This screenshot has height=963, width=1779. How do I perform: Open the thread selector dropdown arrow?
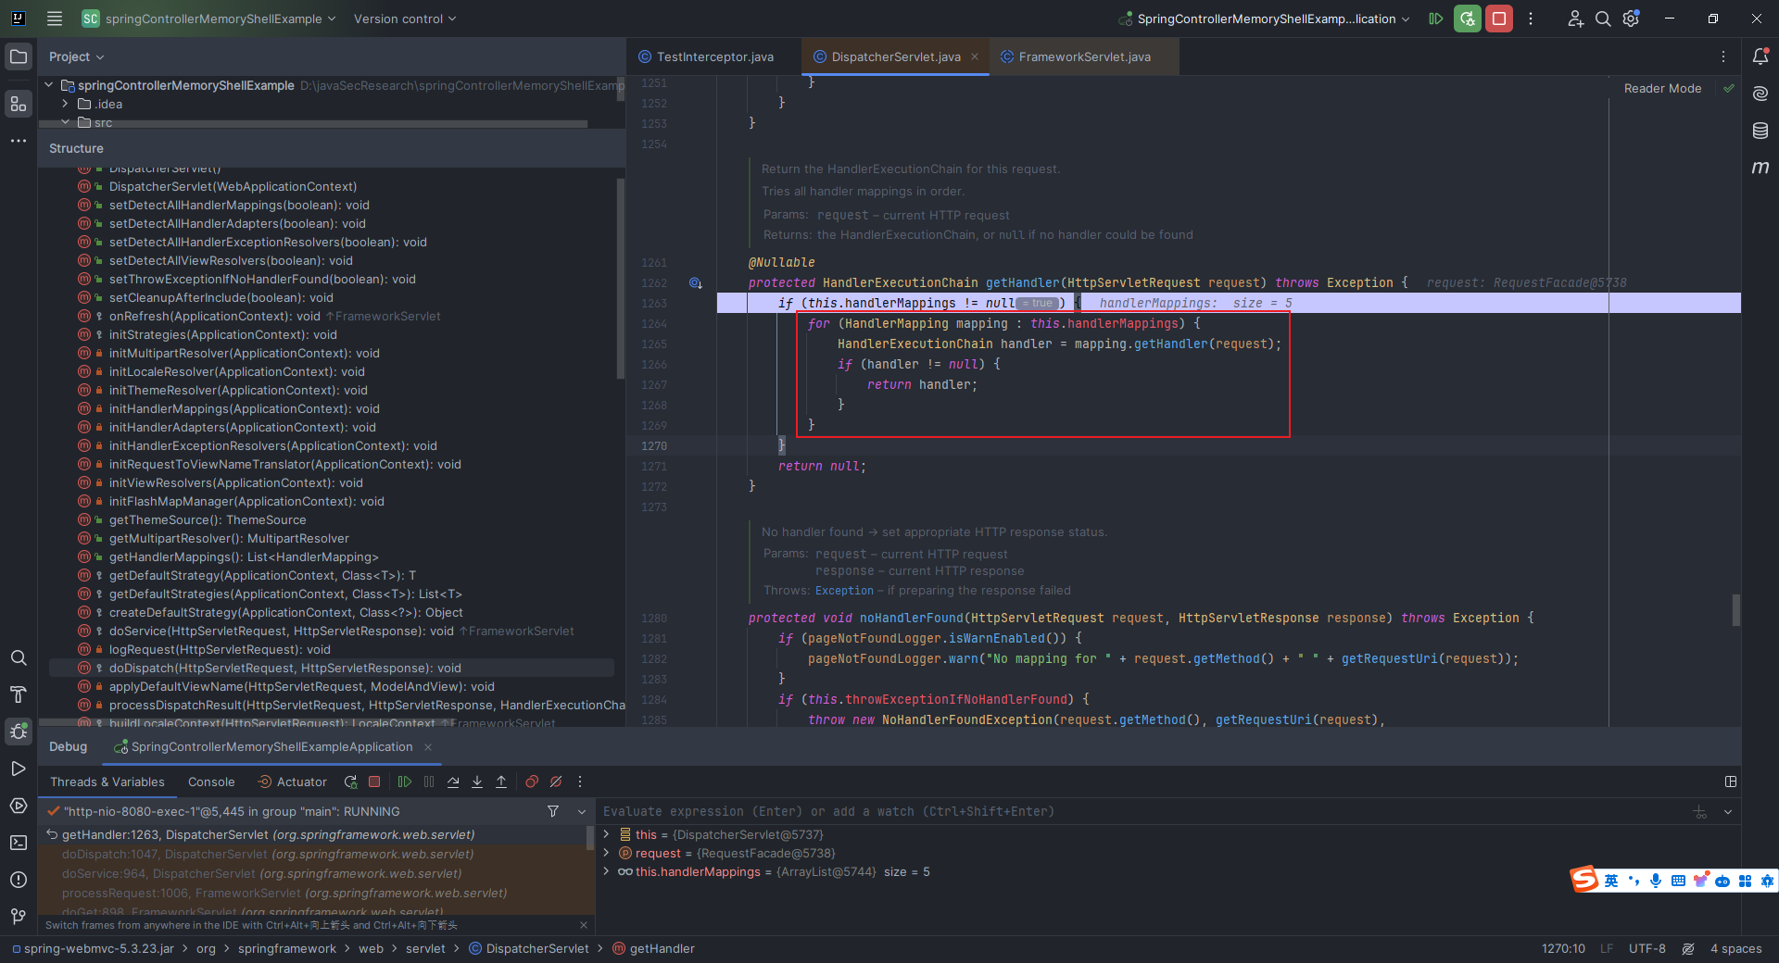point(582,811)
